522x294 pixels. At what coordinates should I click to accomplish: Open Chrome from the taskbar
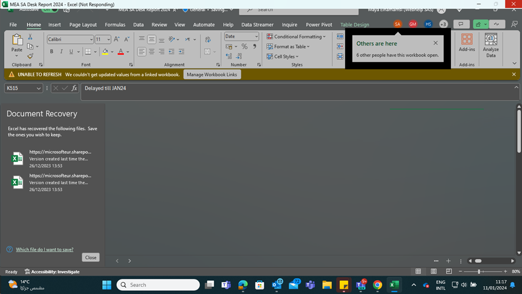point(377,285)
